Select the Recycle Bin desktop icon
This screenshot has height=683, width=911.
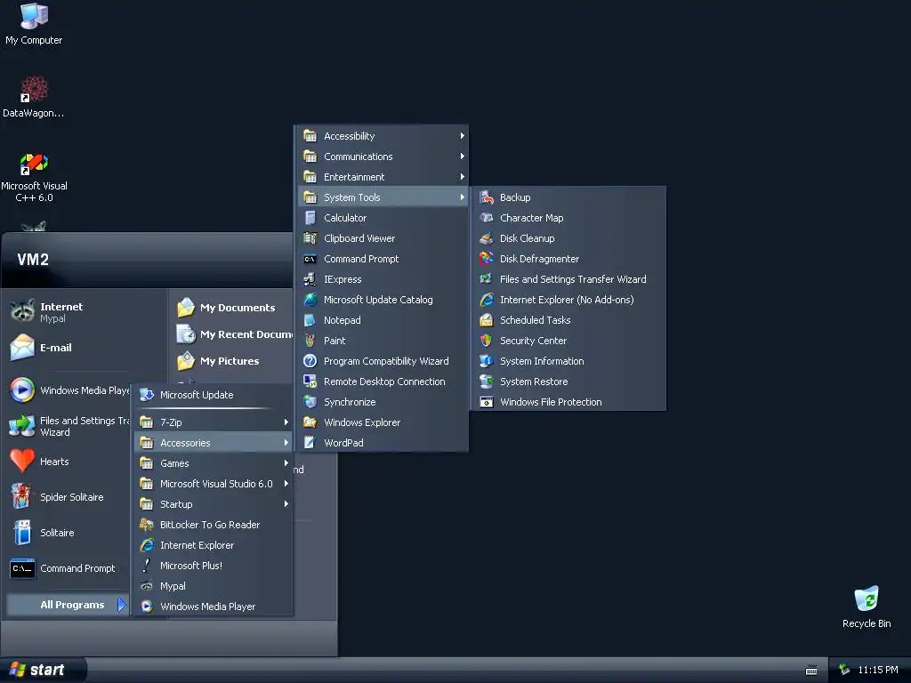(867, 607)
